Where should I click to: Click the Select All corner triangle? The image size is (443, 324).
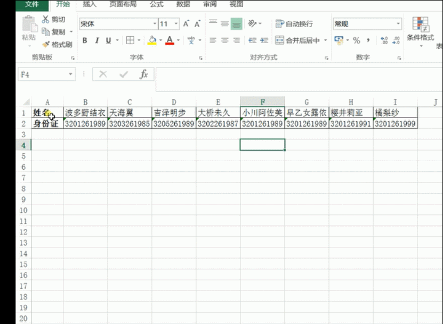pyautogui.click(x=26, y=102)
